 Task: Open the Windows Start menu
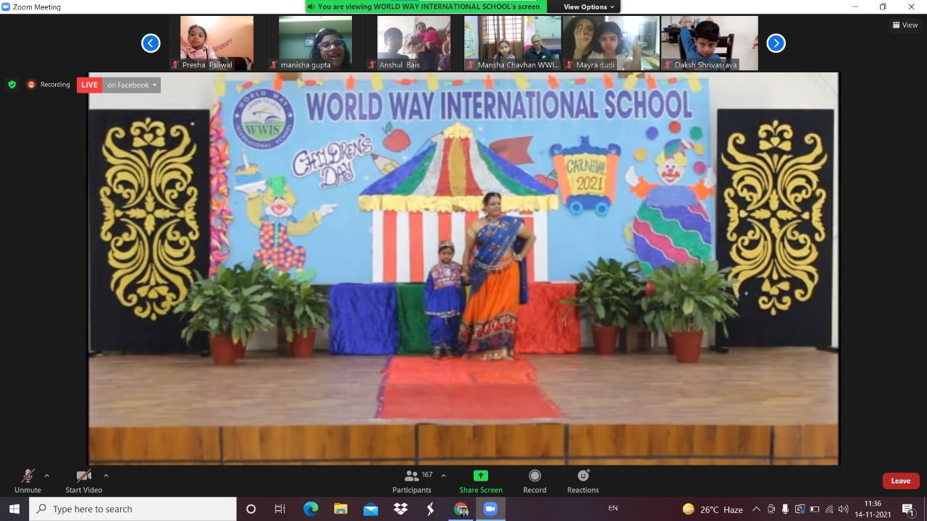pos(14,509)
